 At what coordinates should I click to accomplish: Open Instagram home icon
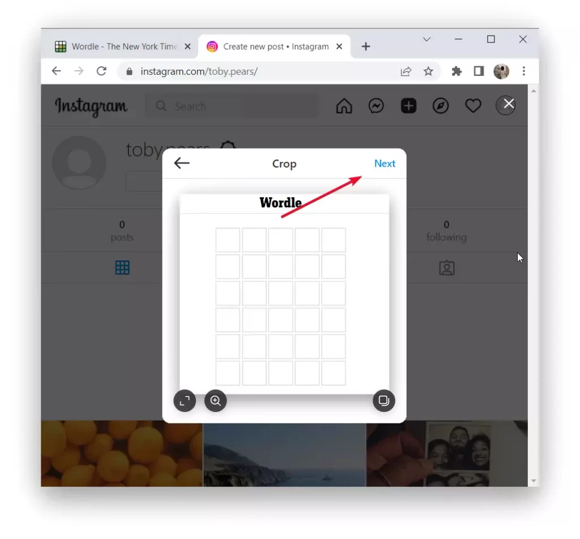point(344,106)
